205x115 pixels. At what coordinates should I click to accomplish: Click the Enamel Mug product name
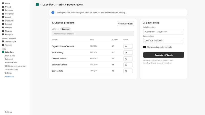pos(57,52)
